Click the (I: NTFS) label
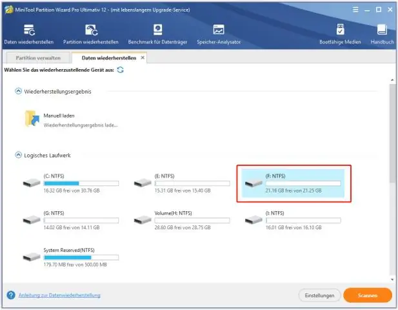This screenshot has height=310, width=398. coord(275,213)
